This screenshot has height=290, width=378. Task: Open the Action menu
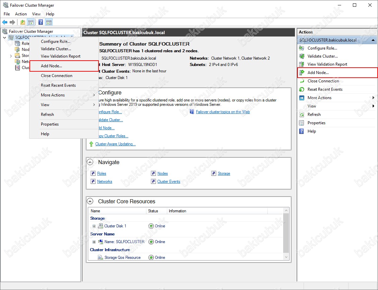[21, 14]
